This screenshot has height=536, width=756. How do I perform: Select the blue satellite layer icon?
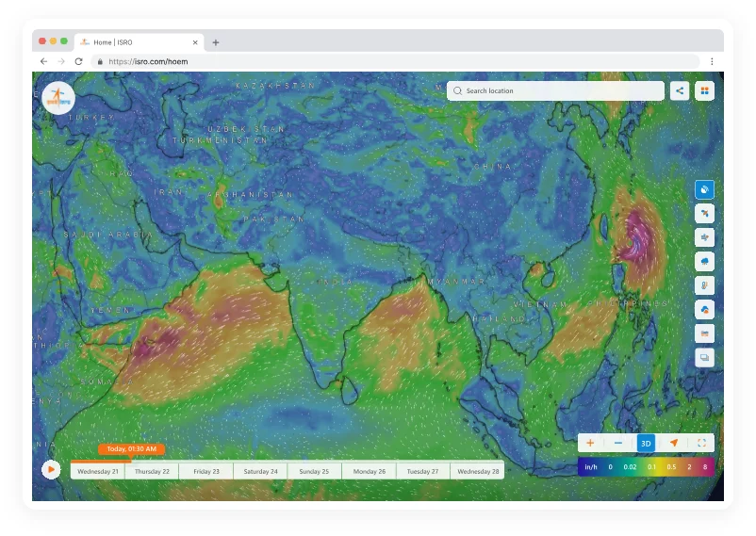[x=704, y=189]
